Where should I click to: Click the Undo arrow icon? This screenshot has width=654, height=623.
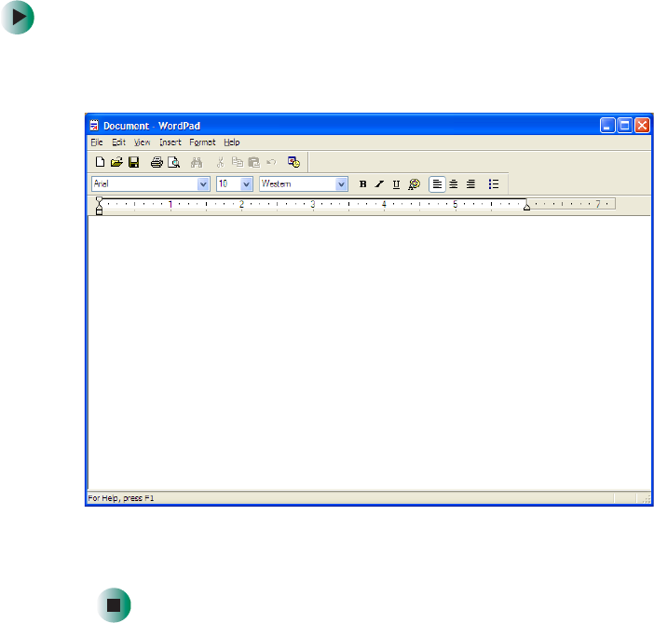pos(271,162)
